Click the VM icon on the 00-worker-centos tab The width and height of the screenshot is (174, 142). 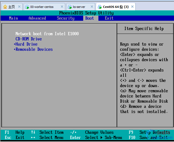click(x=27, y=7)
